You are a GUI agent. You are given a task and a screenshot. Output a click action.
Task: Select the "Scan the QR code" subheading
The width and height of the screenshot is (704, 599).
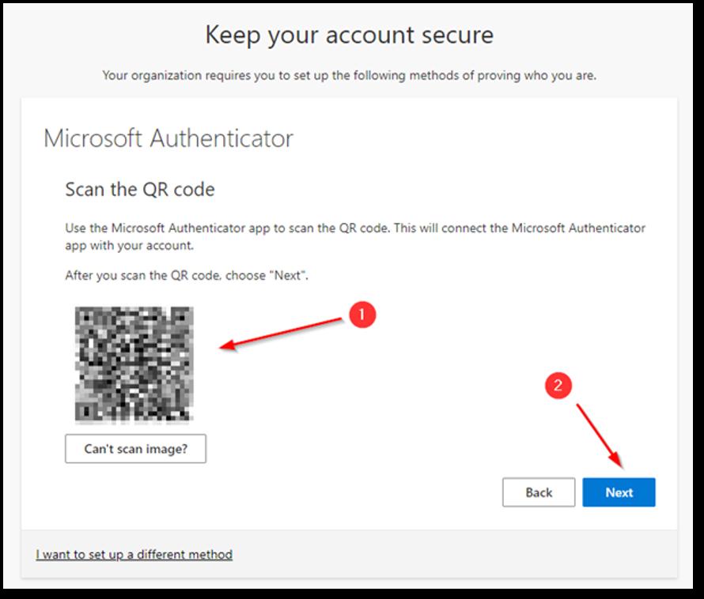[140, 190]
